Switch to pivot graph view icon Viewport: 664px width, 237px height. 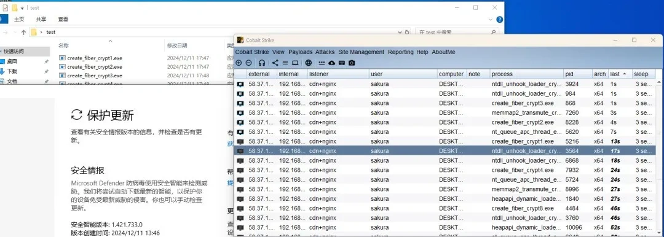(275, 63)
